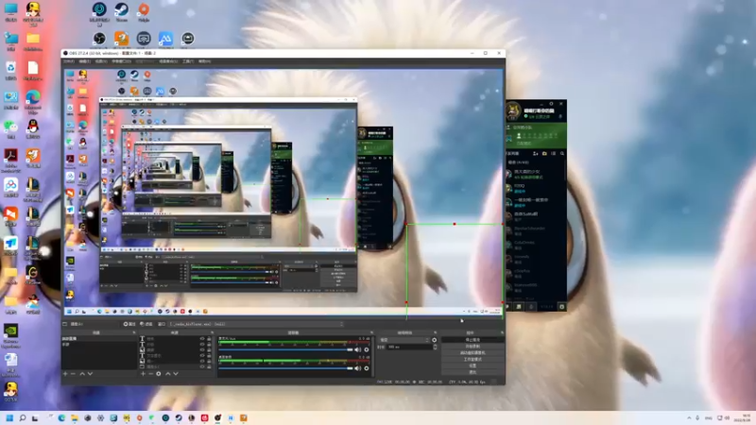Move the selected source down in Sources
The image size is (756, 425).
pos(176,374)
